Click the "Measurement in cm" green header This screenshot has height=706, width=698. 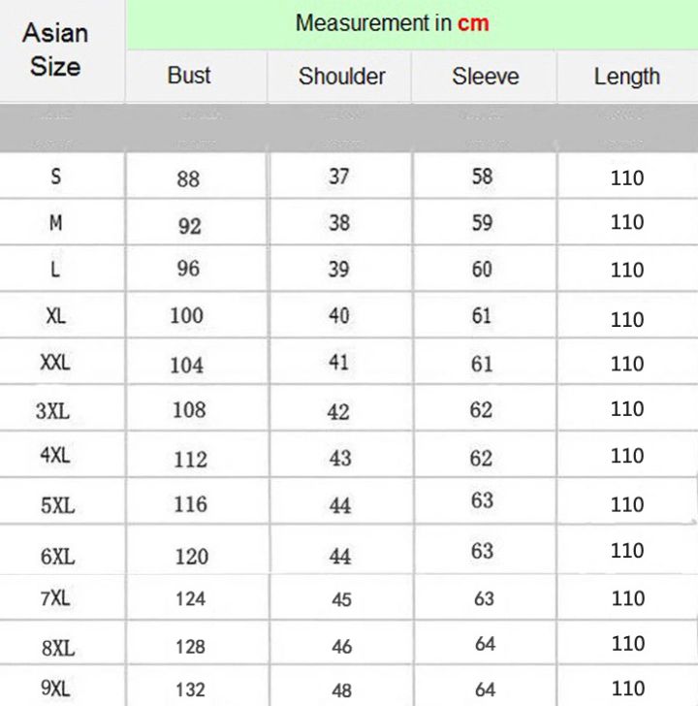click(392, 22)
